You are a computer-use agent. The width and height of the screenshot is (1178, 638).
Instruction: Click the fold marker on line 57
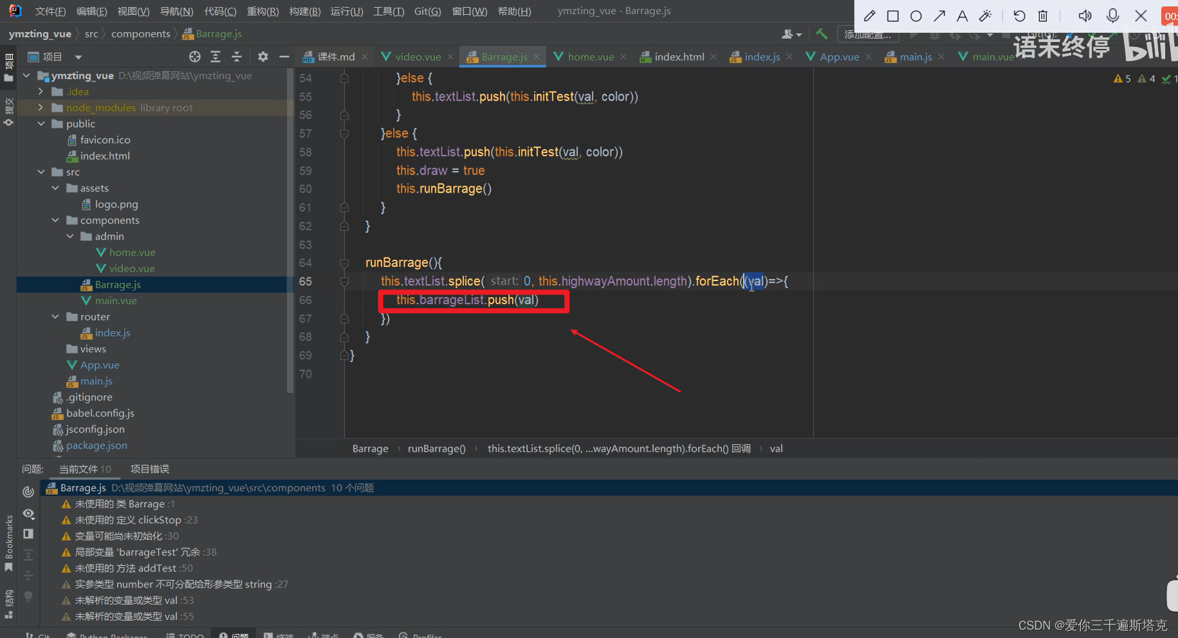click(344, 134)
